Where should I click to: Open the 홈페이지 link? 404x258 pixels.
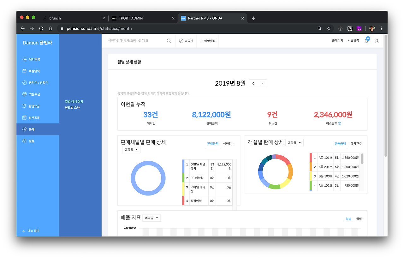click(337, 40)
